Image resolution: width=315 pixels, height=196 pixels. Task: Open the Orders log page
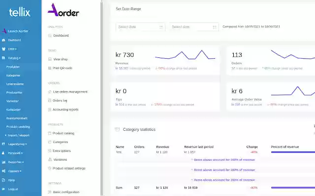click(60, 100)
